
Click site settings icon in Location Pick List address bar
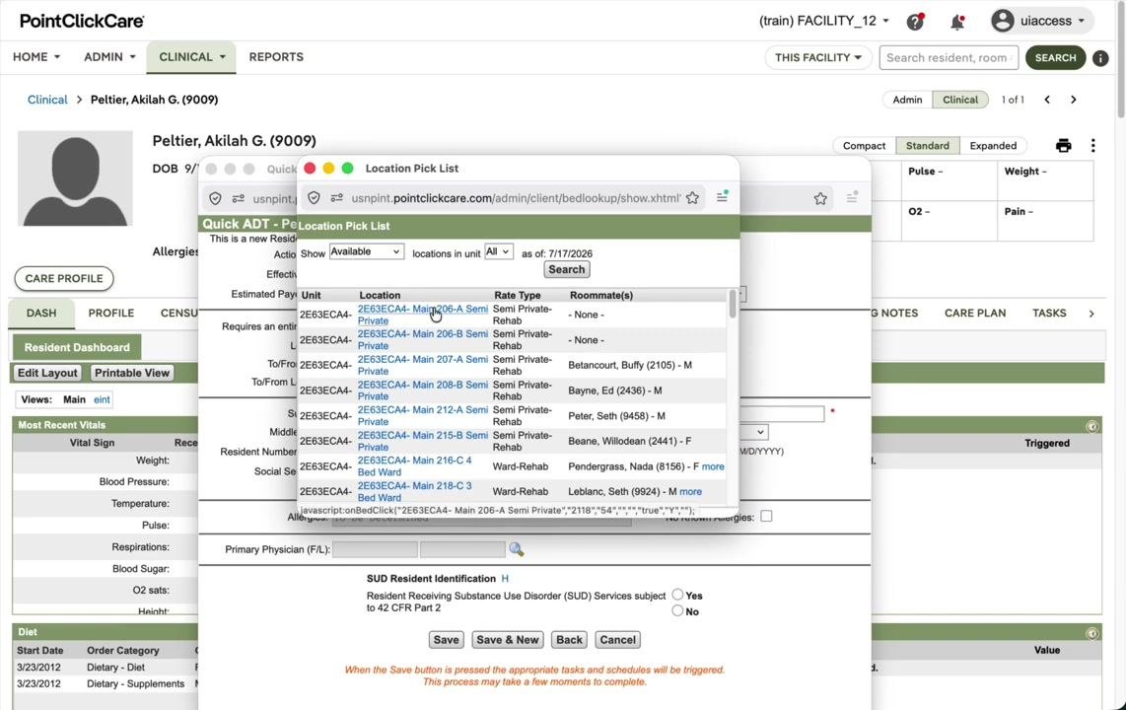337,198
